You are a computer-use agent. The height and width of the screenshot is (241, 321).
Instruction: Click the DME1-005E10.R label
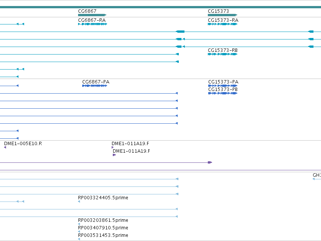point(23,144)
